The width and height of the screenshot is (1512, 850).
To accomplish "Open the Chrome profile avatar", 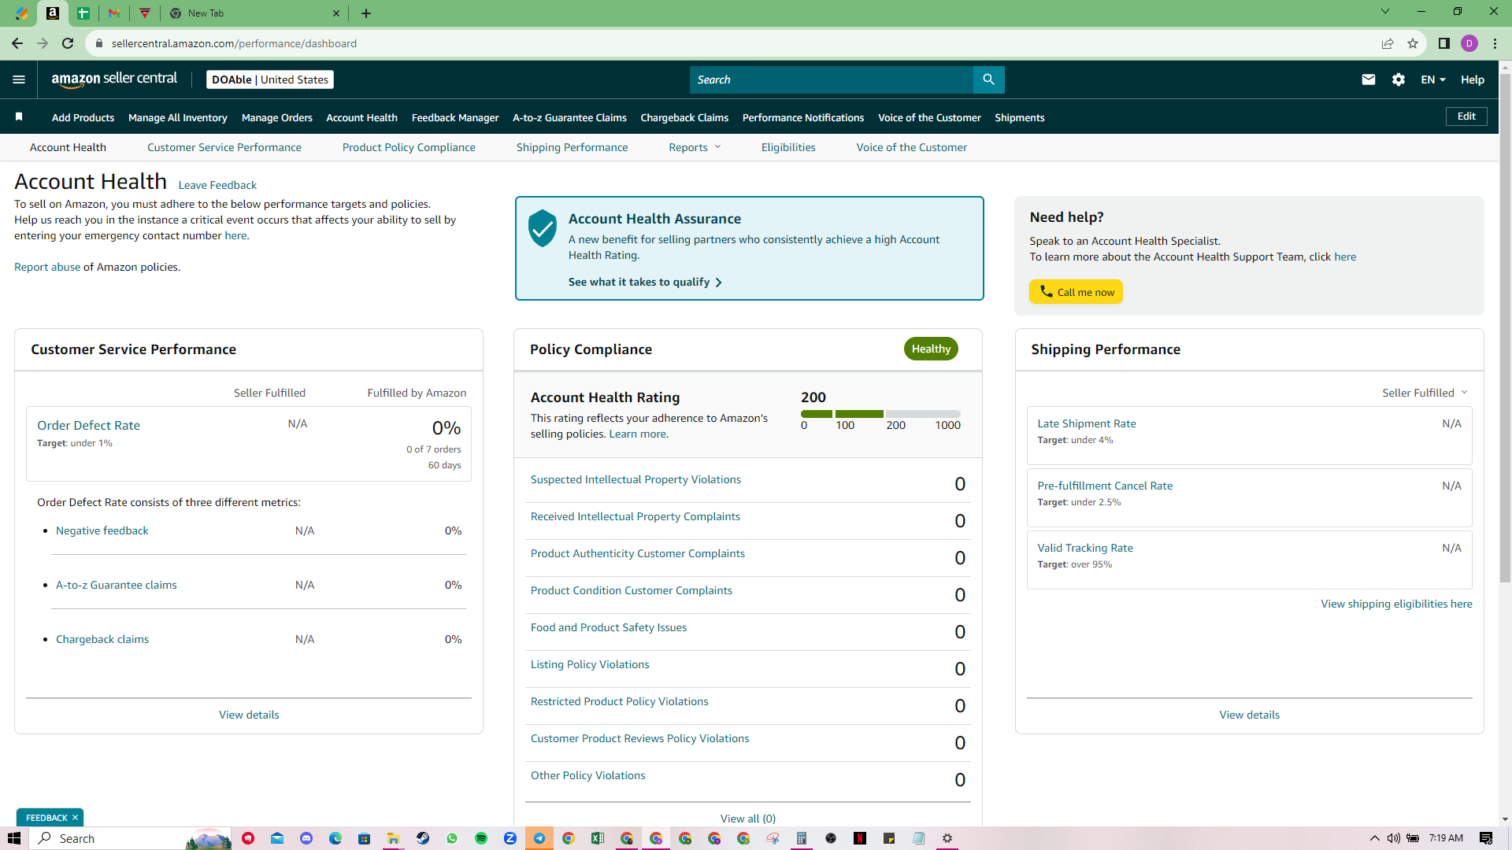I will 1469,43.
